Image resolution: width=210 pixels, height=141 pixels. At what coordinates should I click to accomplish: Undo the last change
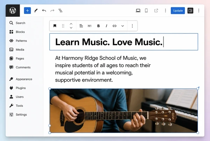(x=44, y=10)
